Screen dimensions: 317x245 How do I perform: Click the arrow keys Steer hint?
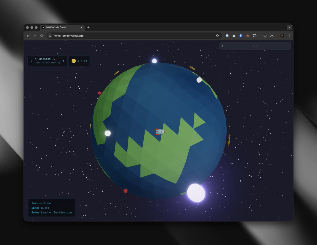pos(41,203)
